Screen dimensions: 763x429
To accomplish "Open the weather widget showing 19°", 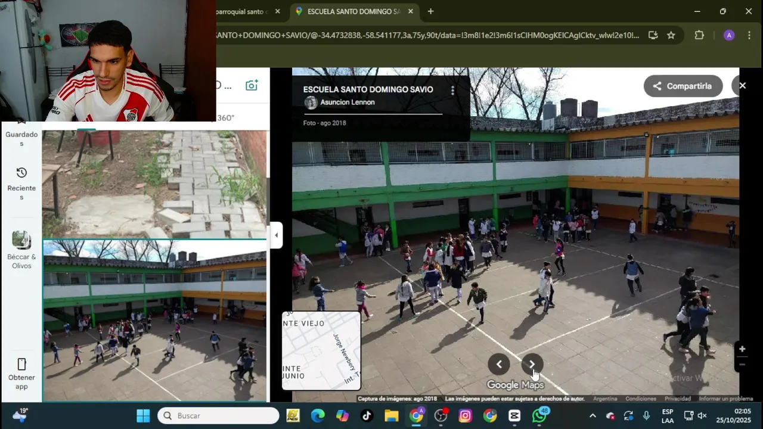I will tap(19, 415).
